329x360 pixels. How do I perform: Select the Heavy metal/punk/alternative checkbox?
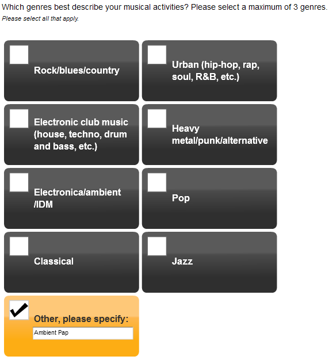coord(157,118)
